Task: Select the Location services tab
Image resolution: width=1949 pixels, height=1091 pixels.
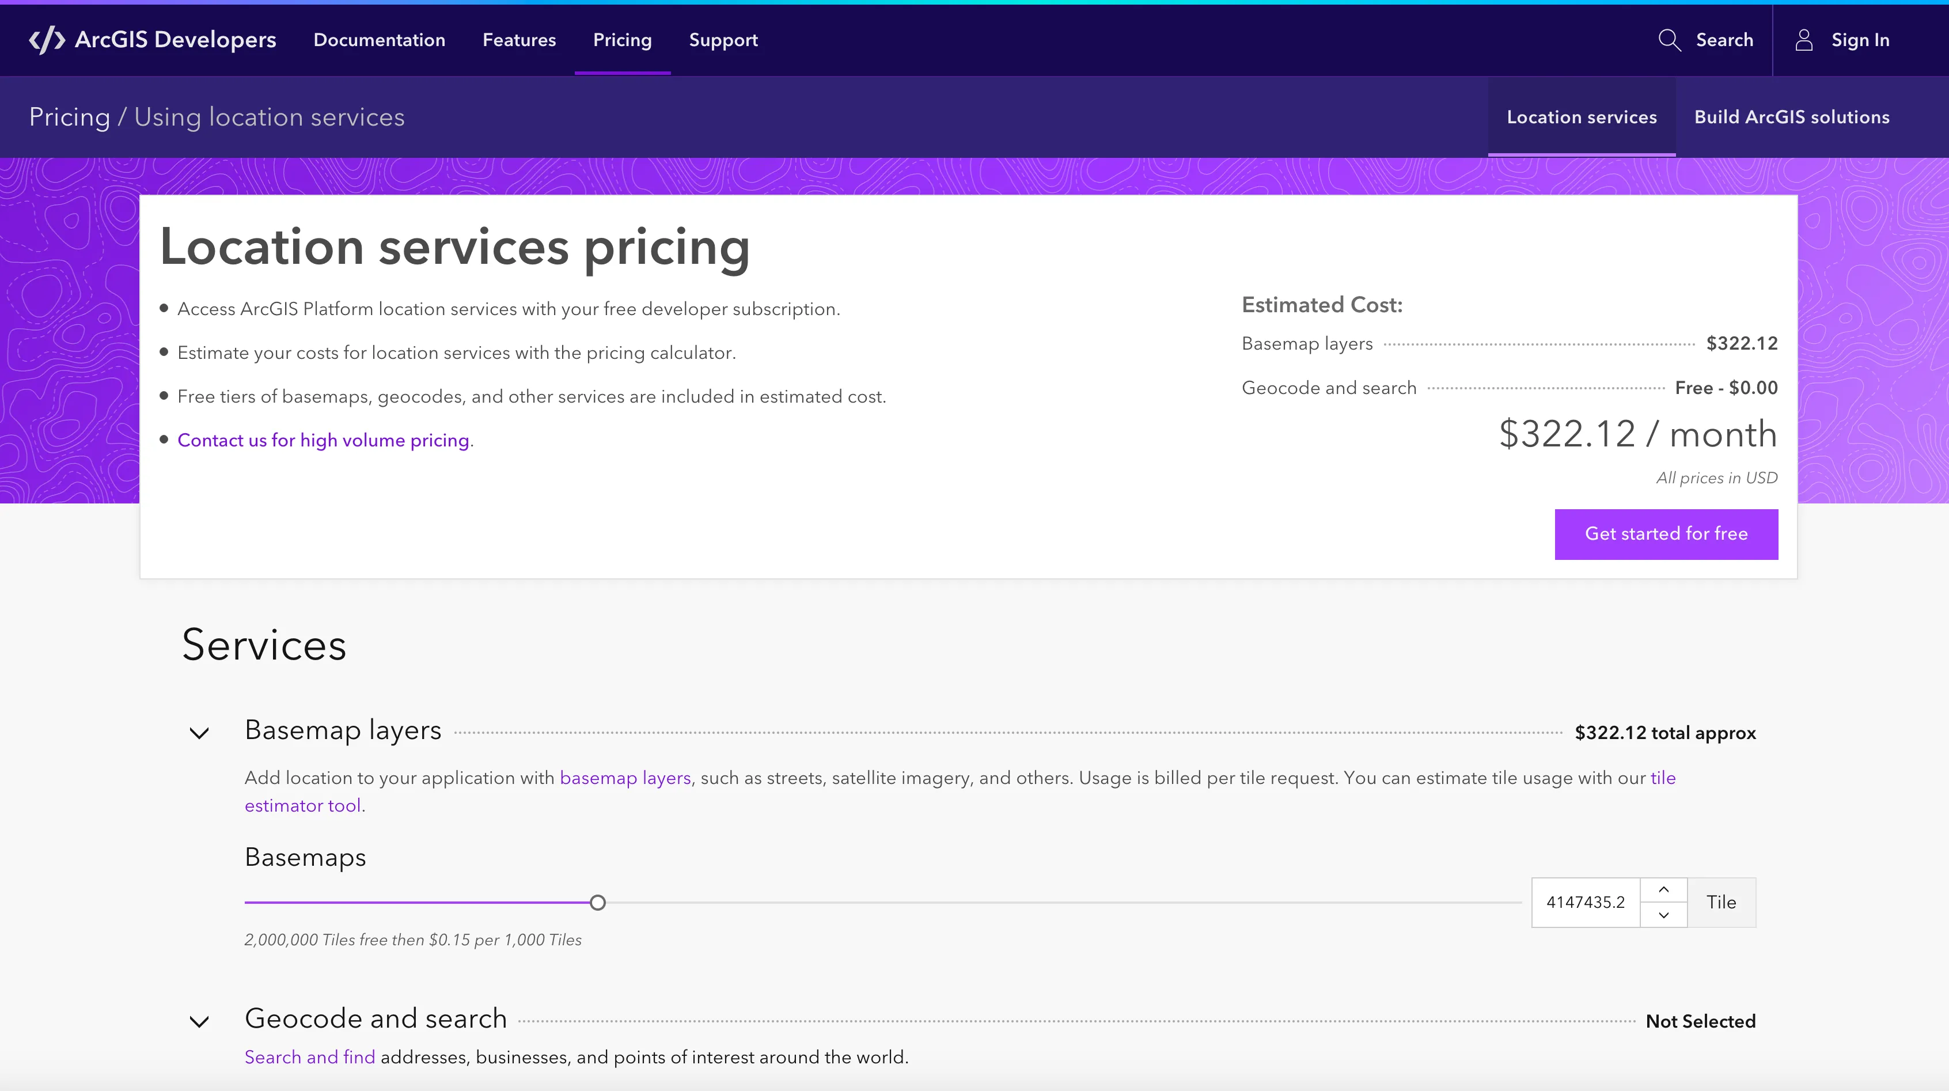Action: click(x=1582, y=116)
